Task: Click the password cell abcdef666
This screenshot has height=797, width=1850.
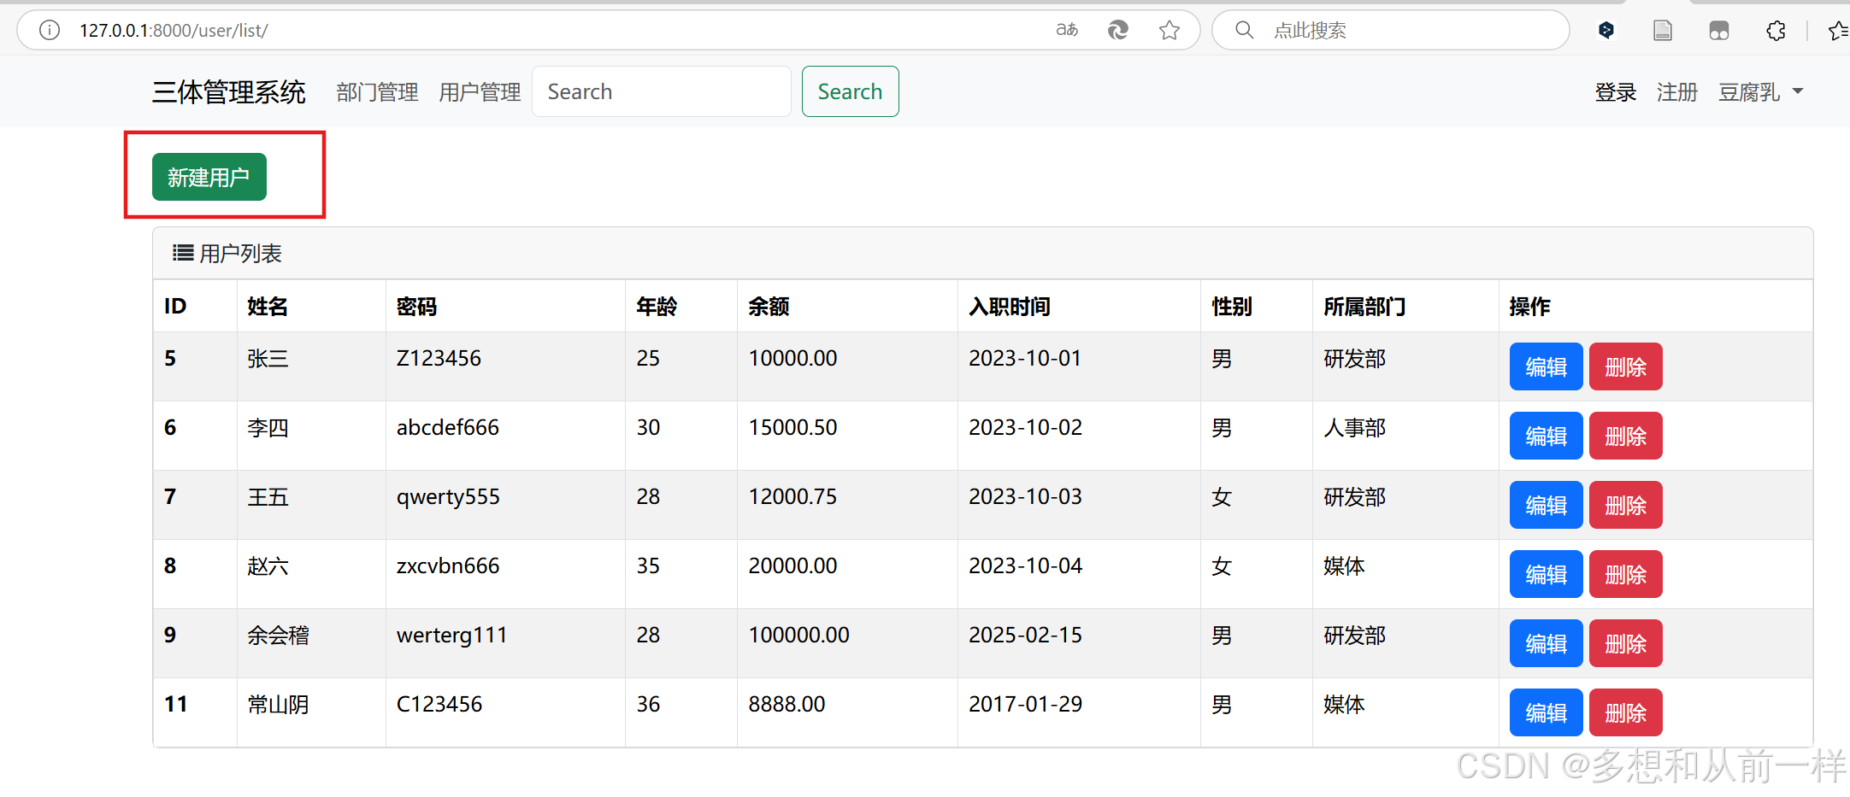Action: click(448, 427)
